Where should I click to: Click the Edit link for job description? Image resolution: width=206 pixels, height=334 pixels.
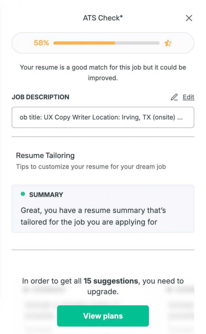(188, 97)
